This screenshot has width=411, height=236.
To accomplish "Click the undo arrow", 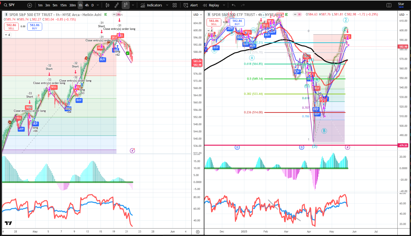I will coord(234,5).
